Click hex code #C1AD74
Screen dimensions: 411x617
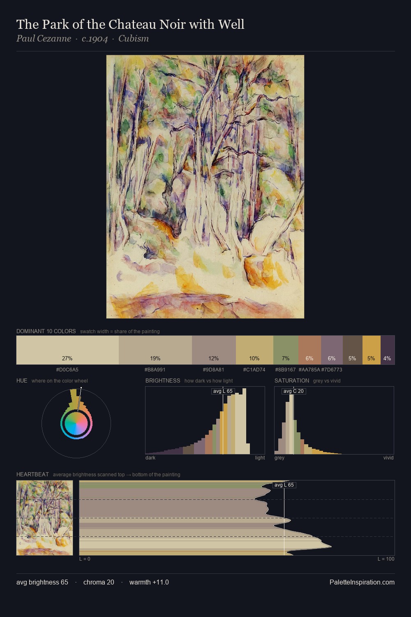tap(254, 370)
